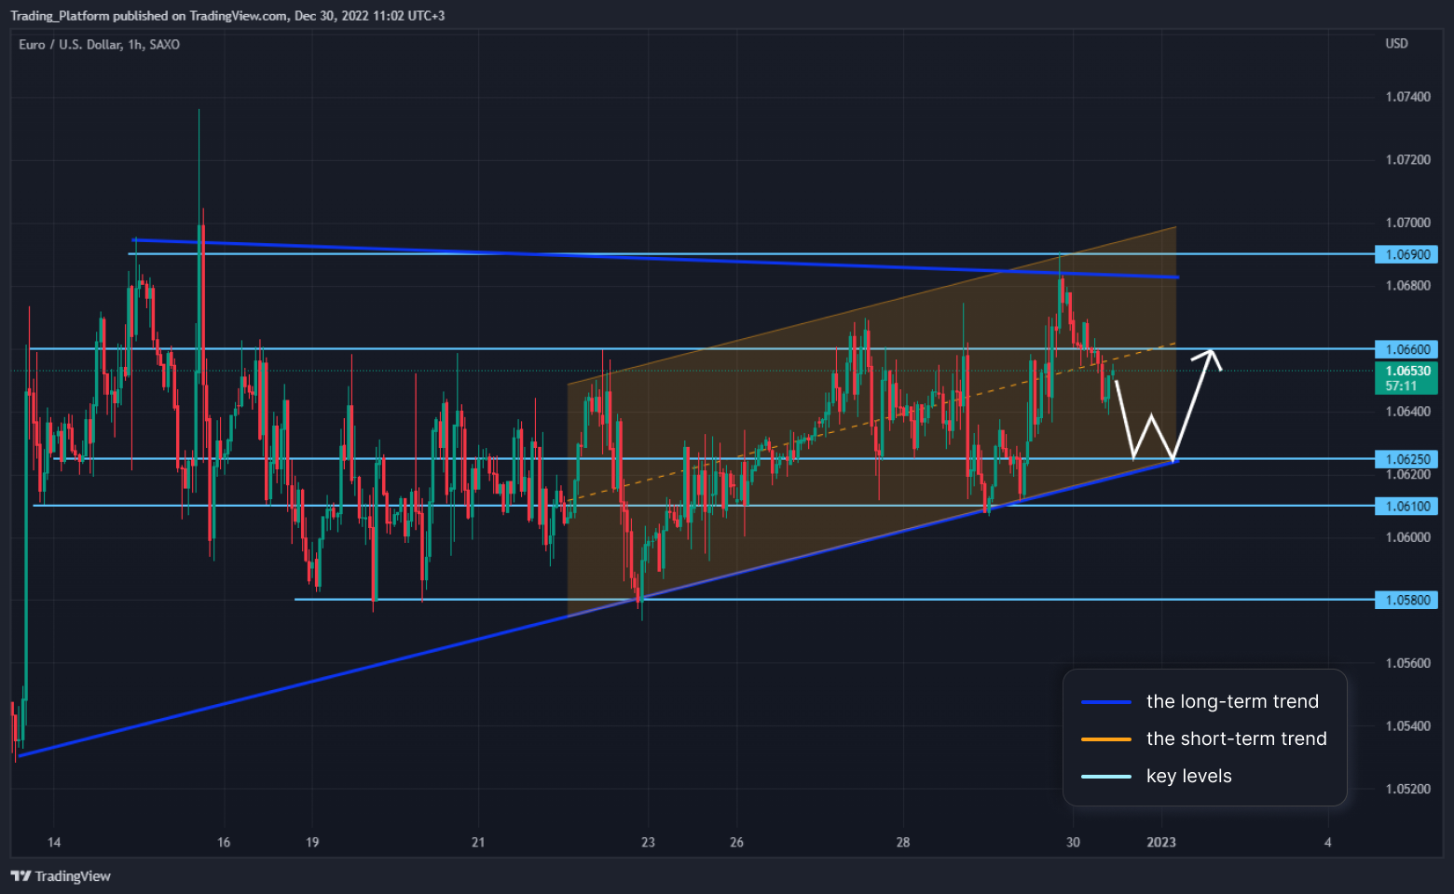Click the 1.05200 price axis value
Viewport: 1454px width, 894px height.
tap(1407, 789)
